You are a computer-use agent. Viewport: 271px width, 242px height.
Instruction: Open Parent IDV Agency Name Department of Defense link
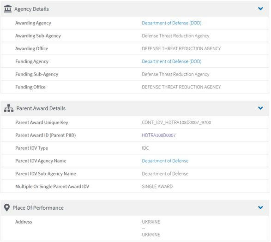[165, 161]
